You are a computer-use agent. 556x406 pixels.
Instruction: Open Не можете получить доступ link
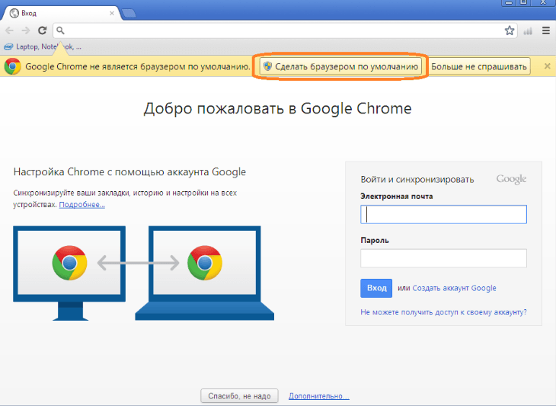[x=443, y=312]
